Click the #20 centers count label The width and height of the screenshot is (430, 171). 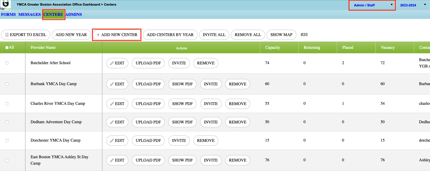point(304,35)
